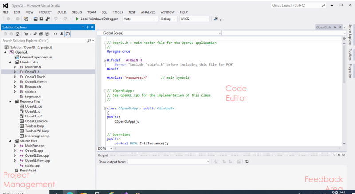Viewport: 355px width, 194px height.
Task: Open the Server Explorer side tab
Action: pos(350,35)
